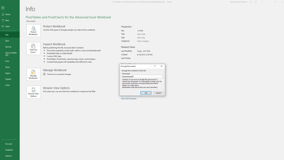Click Cancel in Encrypt Document dialog
Screen dimensions: 284x160
coord(158,93)
